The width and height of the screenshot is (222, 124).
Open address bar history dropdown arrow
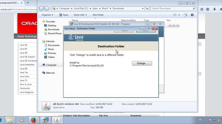point(143,8)
